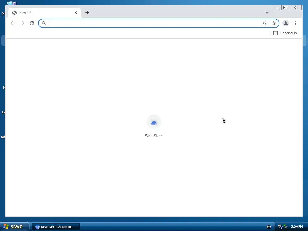Click the keyboard tray icon
The width and height of the screenshot is (308, 231).
point(269,227)
